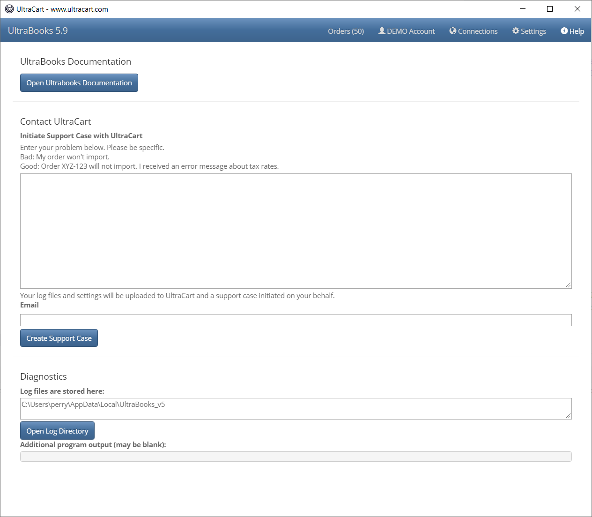The height and width of the screenshot is (517, 592).
Task: Click the 'Diagnostics' heading
Action: click(44, 376)
